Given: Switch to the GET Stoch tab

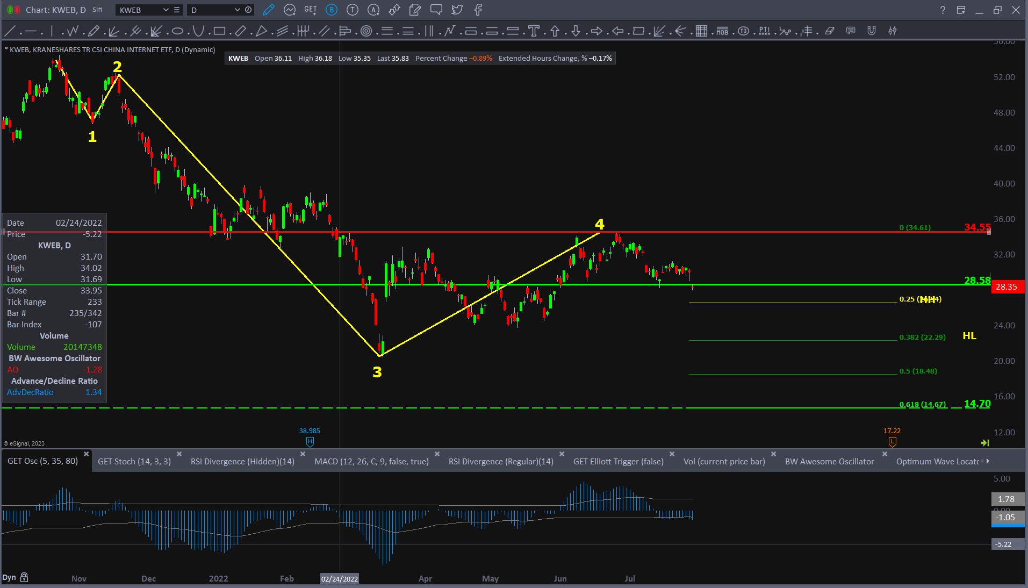Looking at the screenshot, I should click(x=134, y=461).
